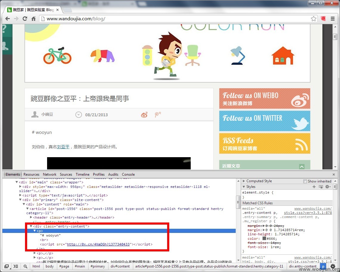Switch to the Elements tab in DevTools
Screen dimensions: 340x272
click(x=13, y=174)
